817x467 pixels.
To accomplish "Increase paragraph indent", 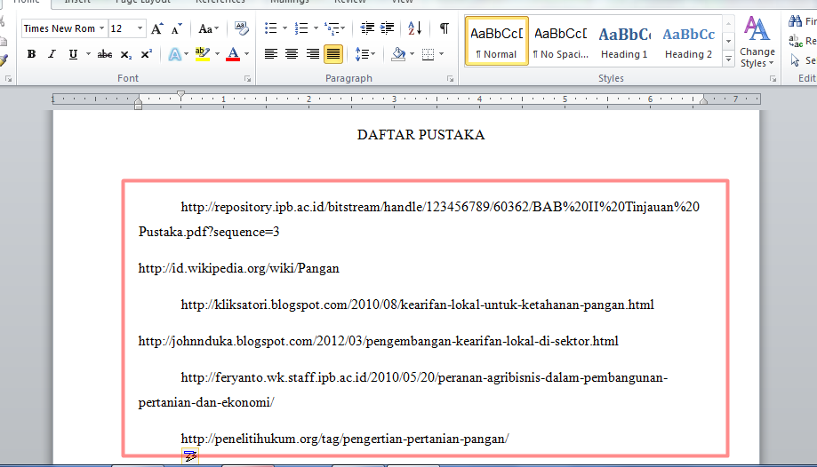I will [x=387, y=28].
